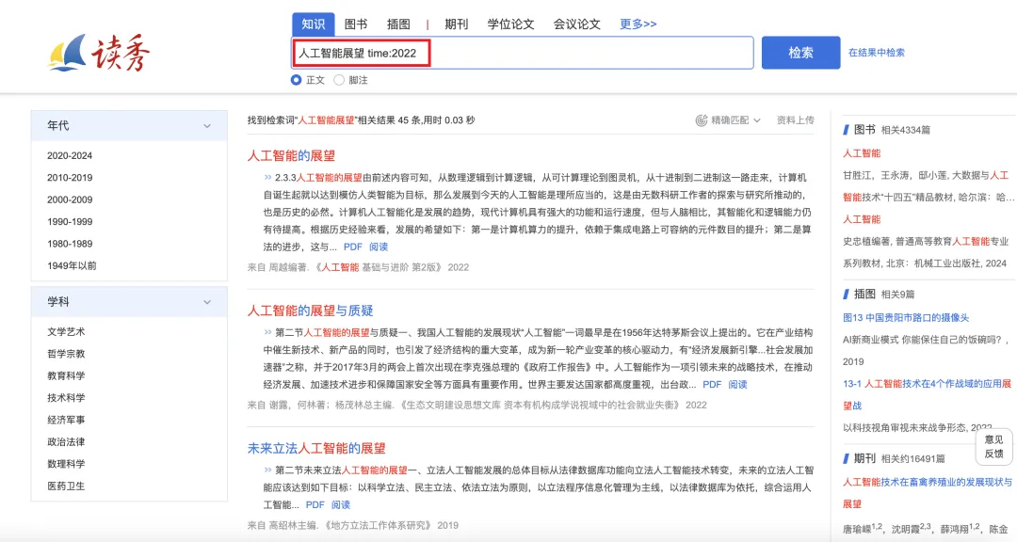1017x542 pixels.
Task: Filter by years 2020-2024
Action: coord(70,155)
